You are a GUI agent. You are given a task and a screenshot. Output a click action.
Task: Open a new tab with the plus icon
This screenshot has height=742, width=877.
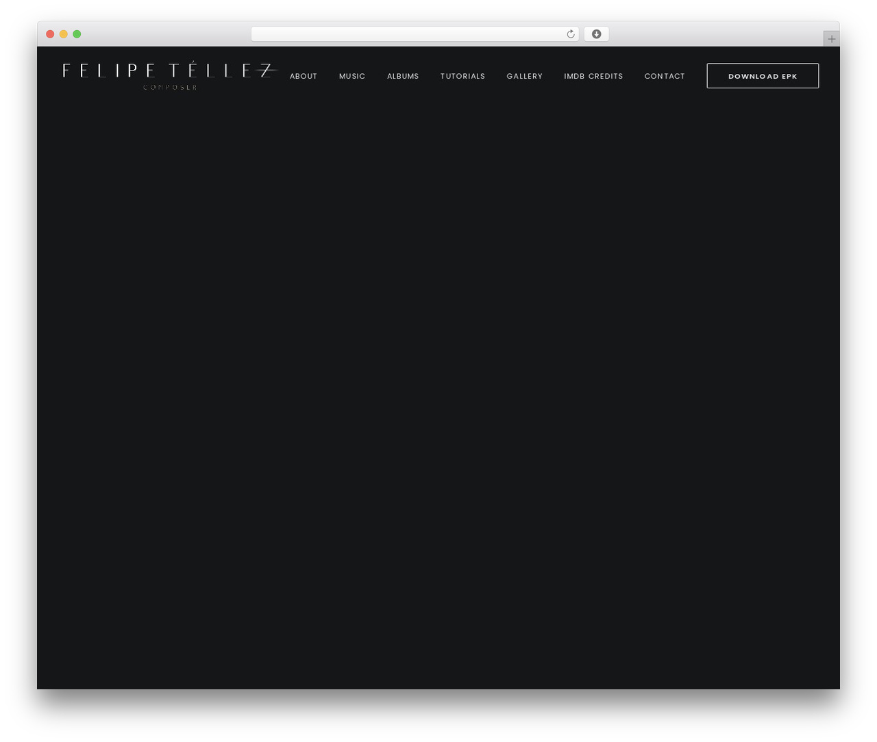click(831, 39)
